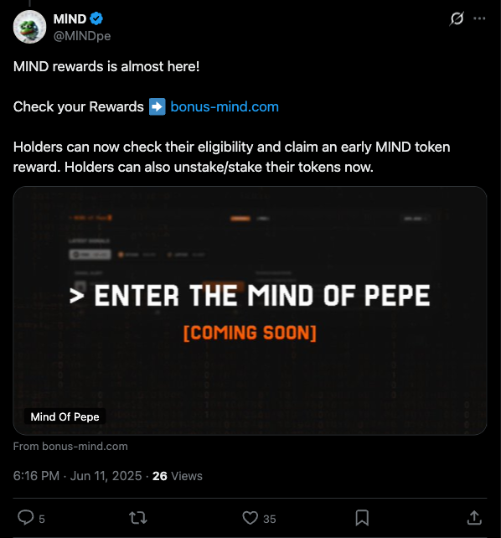Click the blue verified checkmark badge
Viewport: 501px width, 538px height.
pos(96,18)
